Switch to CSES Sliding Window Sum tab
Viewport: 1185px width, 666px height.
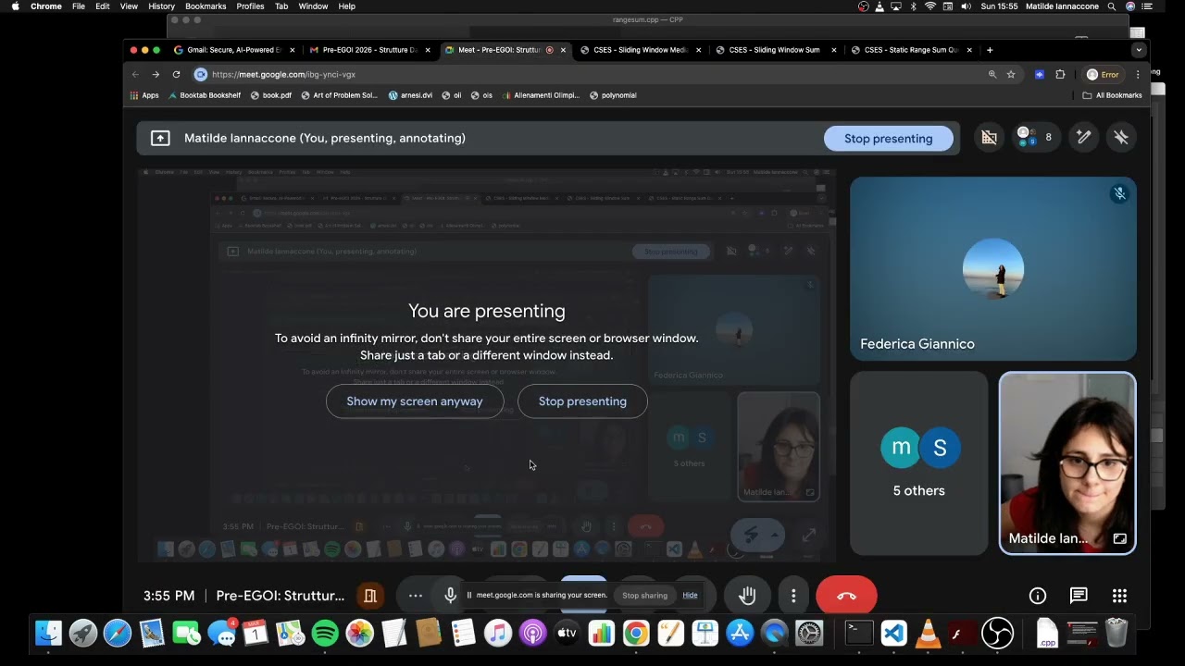775,50
